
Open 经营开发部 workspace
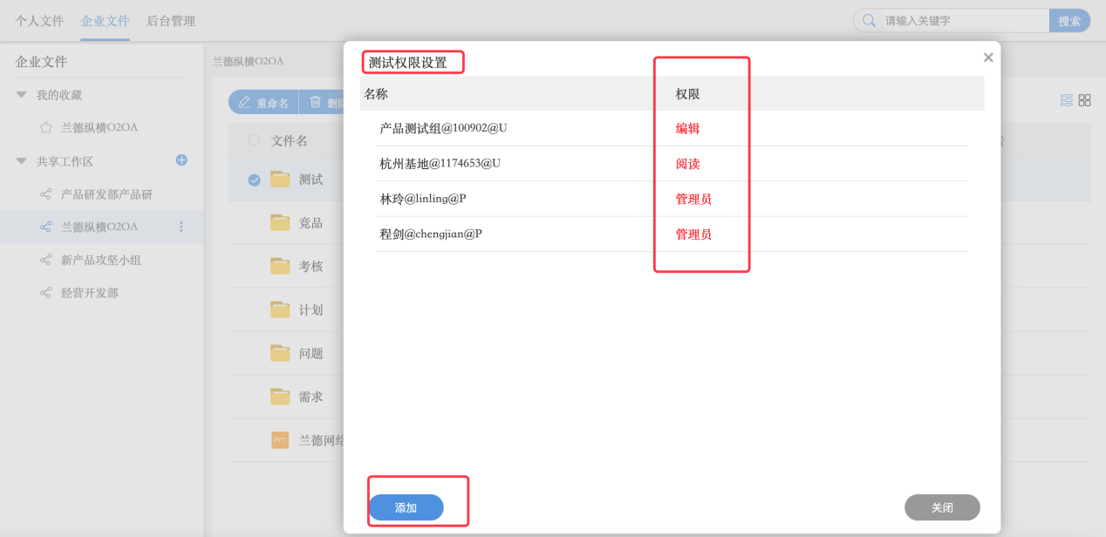[x=90, y=293]
